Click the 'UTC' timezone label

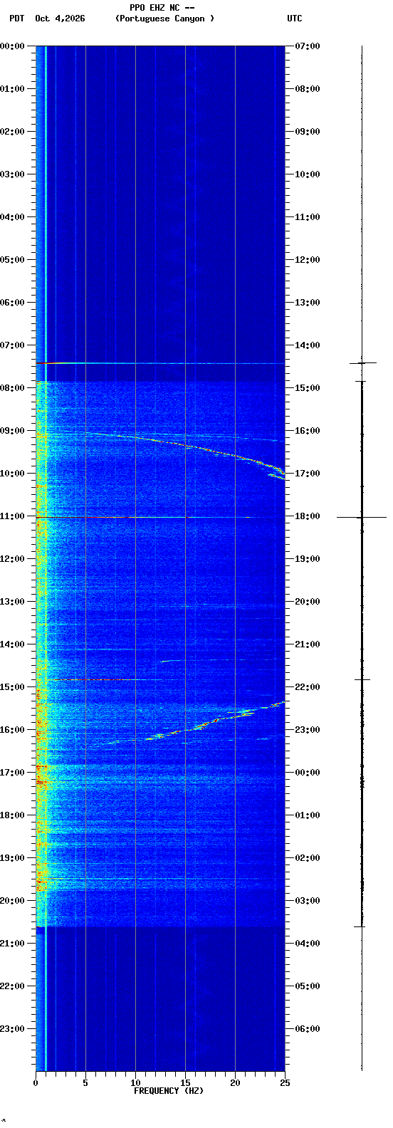coord(295,19)
